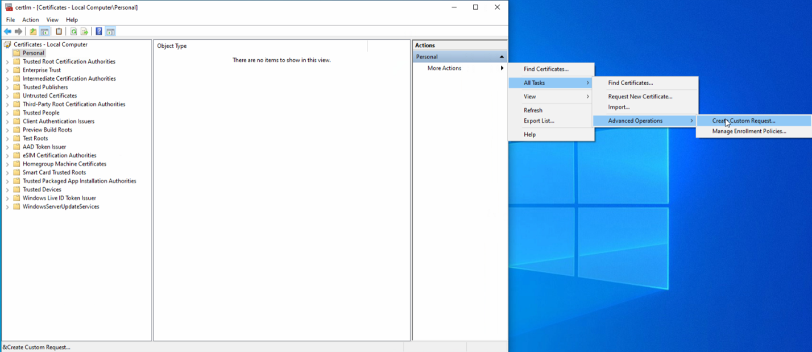Click the Refresh icon in the toolbar
Viewport: 812px width, 352px height.
point(73,31)
